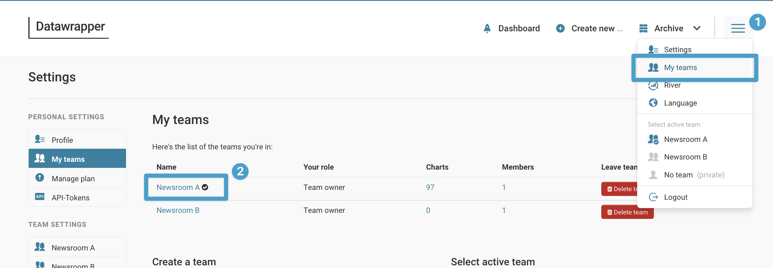Click the Members column header
This screenshot has height=268, width=773.
pos(518,167)
